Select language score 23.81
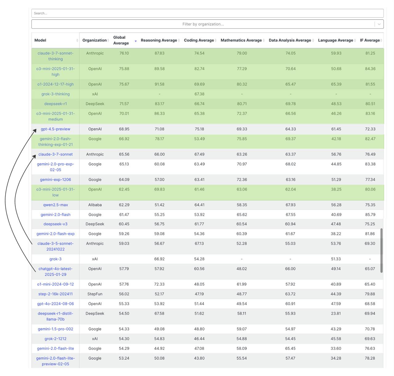 click(336, 313)
